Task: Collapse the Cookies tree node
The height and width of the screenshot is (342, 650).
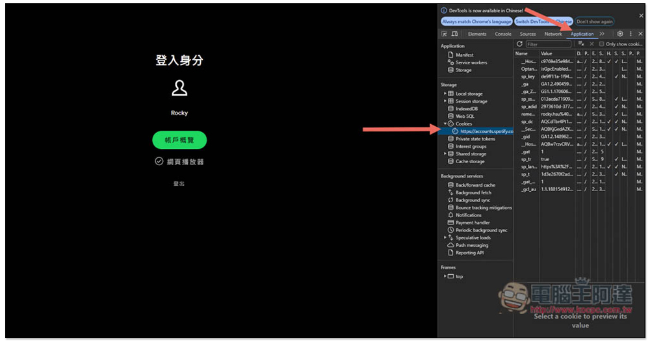Action: (445, 124)
